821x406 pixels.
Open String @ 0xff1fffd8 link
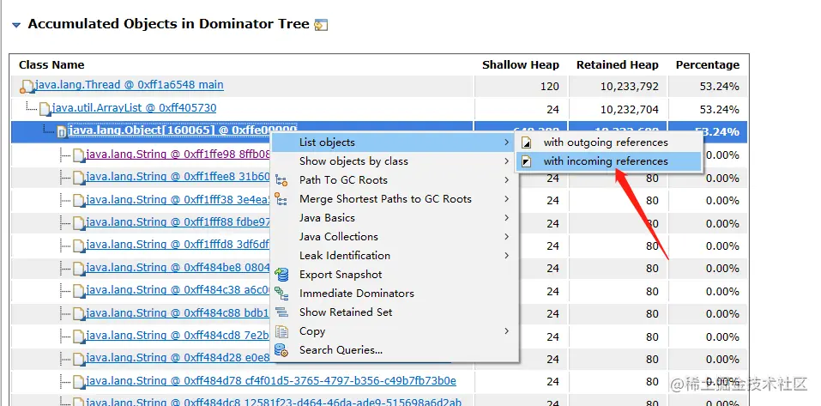click(x=178, y=245)
